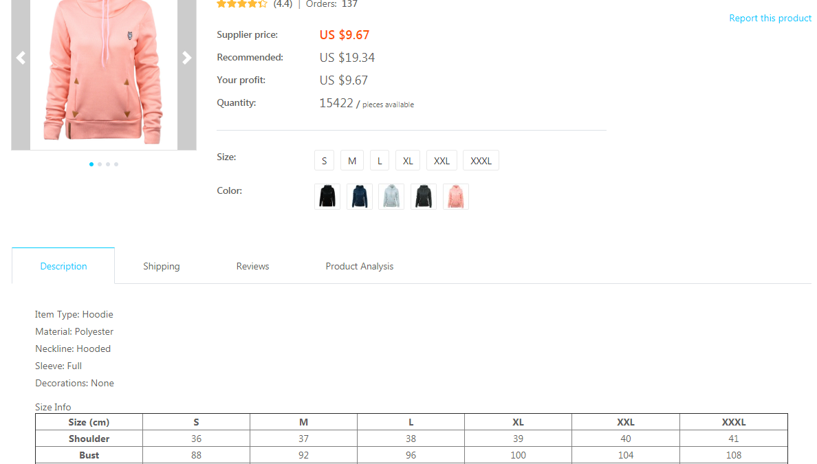Click the Neckline: Hooded line

pyautogui.click(x=73, y=349)
